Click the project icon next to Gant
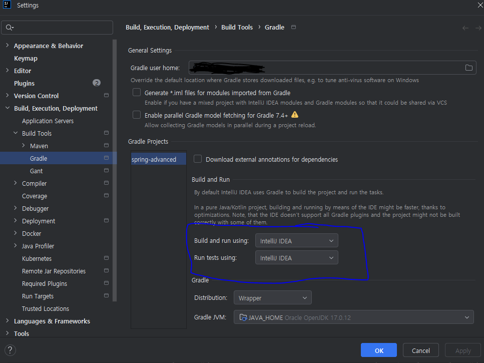Screen dimensions: 484x363 [106, 170]
